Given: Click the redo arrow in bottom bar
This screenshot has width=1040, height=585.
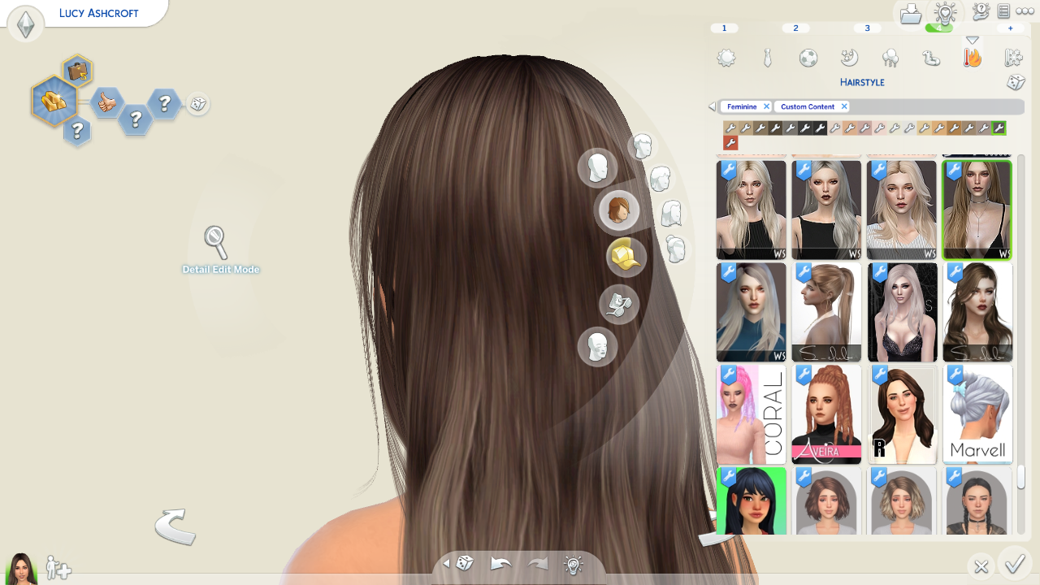Looking at the screenshot, I should point(538,563).
